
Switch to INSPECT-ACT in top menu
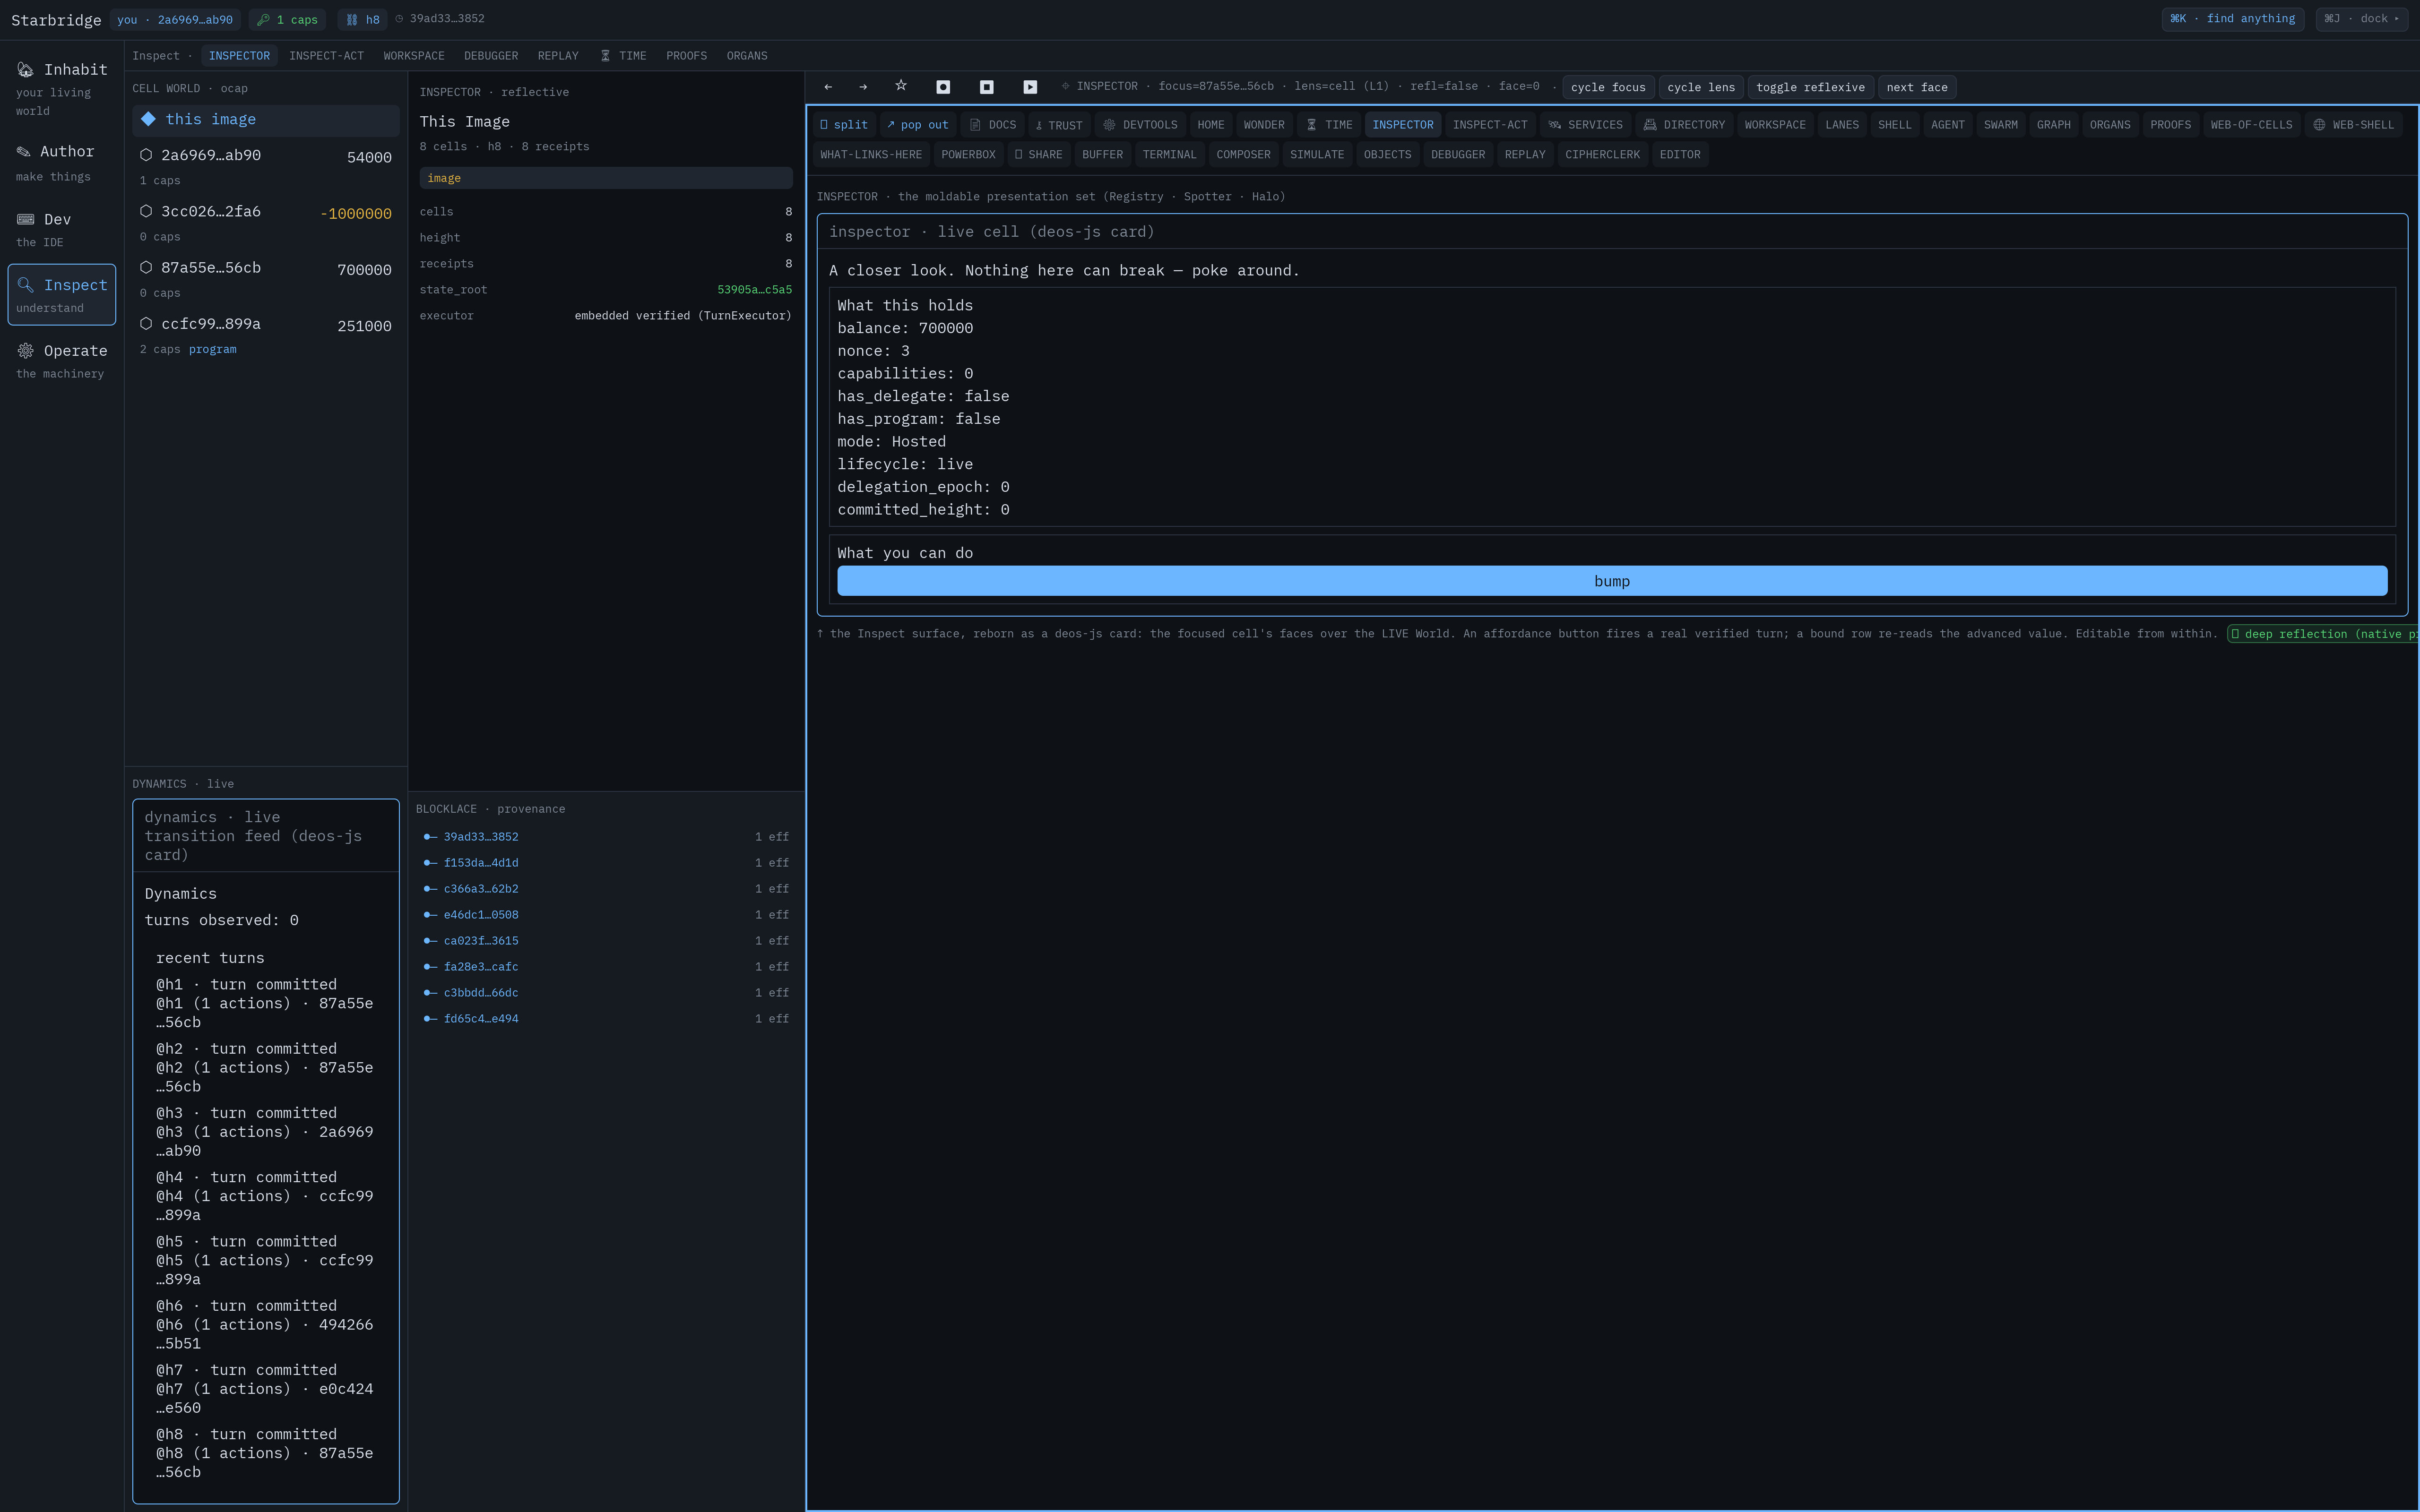326,56
